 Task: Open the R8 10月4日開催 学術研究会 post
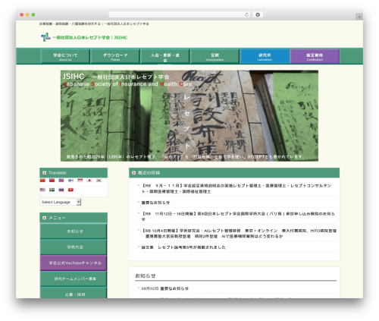pyautogui.click(x=239, y=233)
